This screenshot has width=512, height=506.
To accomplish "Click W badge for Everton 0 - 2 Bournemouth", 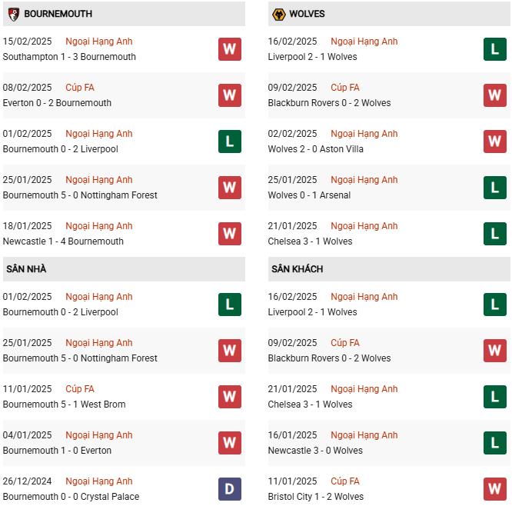I will click(x=229, y=95).
